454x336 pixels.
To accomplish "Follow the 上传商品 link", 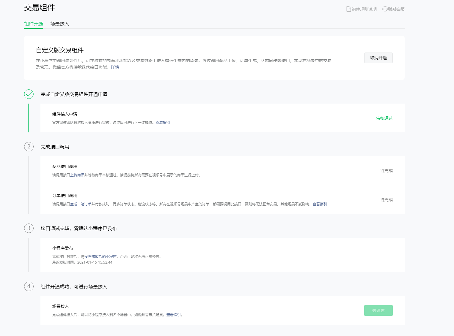I will pos(77,175).
